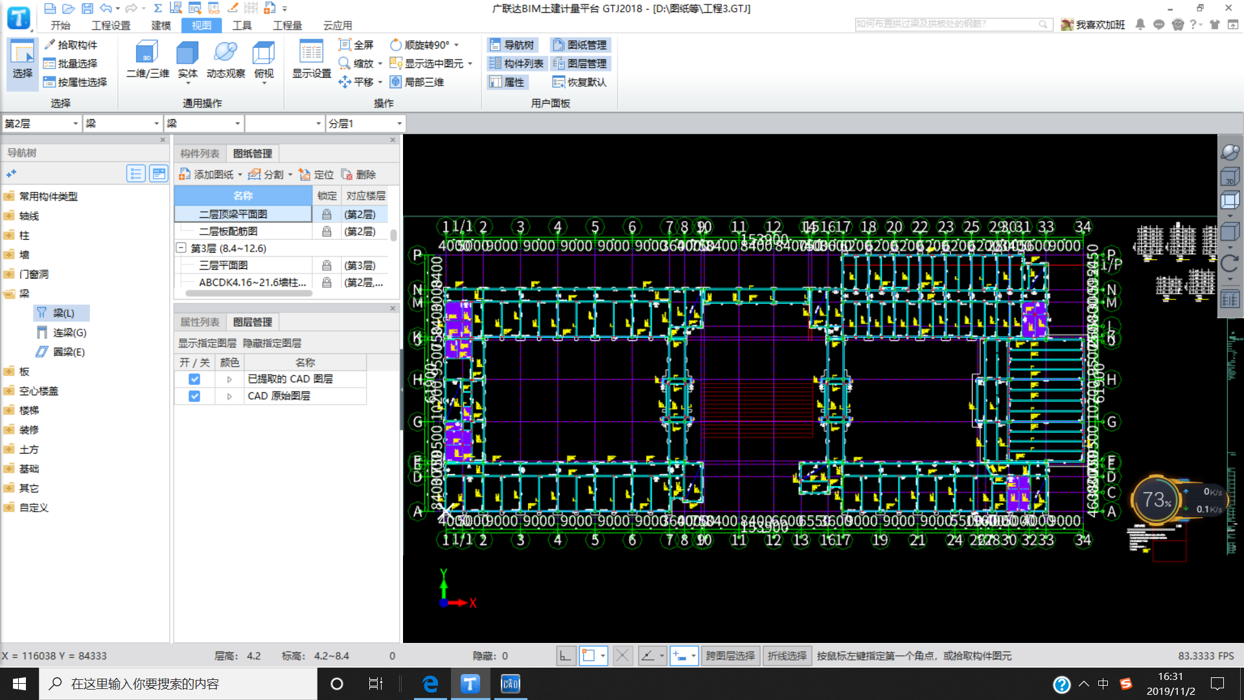Click 删除 delete drawing button
The image size is (1244, 700).
pos(358,174)
